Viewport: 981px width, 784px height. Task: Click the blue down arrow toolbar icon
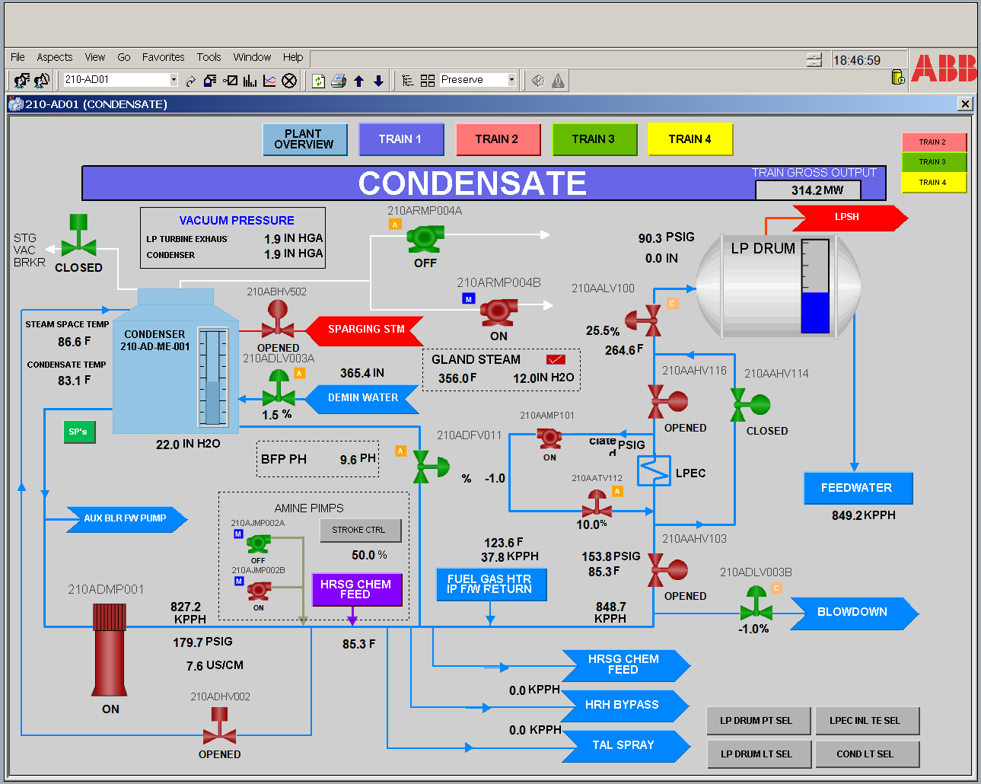click(x=378, y=81)
